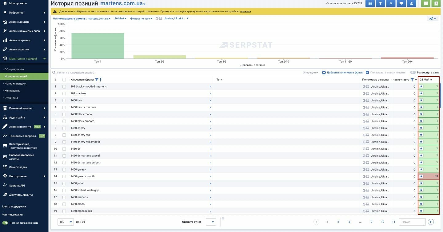This screenshot has width=443, height=232.
Task: Click the blue filter funnel button
Action: 381,3
